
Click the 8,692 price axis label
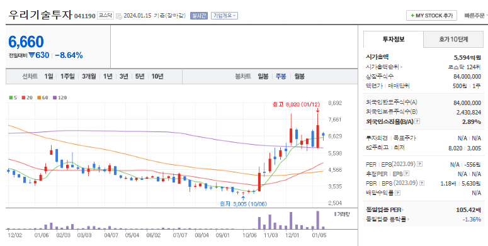[x=335, y=103]
